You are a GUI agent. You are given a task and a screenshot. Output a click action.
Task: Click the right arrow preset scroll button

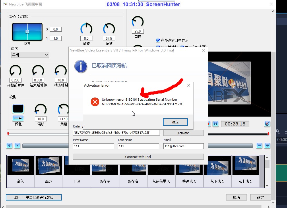point(17,146)
